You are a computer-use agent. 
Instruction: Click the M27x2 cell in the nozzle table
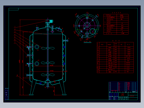coord(110,70)
